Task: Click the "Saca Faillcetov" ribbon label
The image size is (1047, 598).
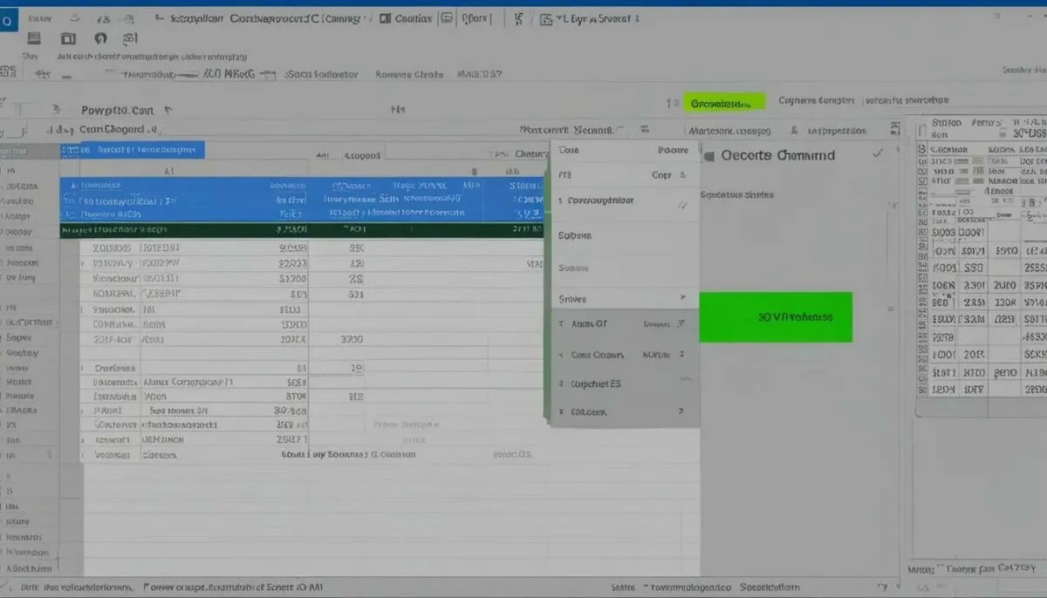Action: [321, 75]
